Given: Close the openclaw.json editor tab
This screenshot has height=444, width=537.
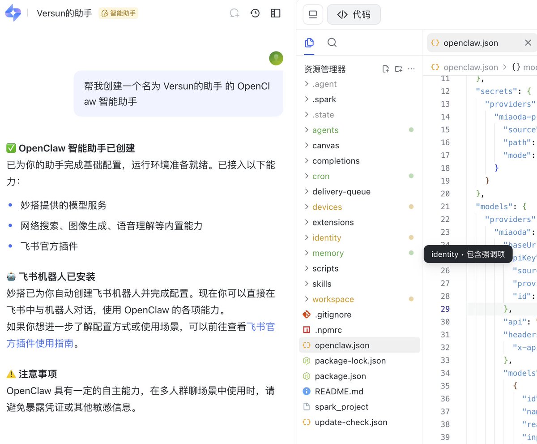Looking at the screenshot, I should 528,43.
